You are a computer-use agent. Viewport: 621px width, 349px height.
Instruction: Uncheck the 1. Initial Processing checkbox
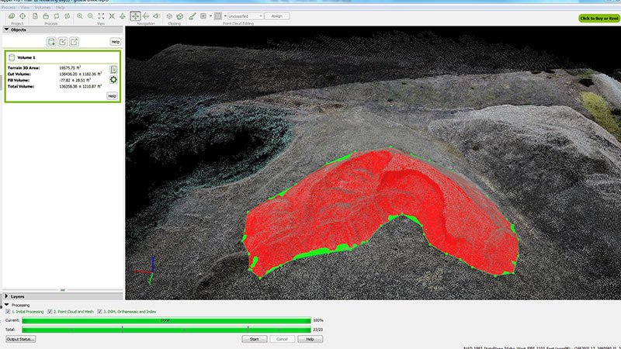click(9, 312)
